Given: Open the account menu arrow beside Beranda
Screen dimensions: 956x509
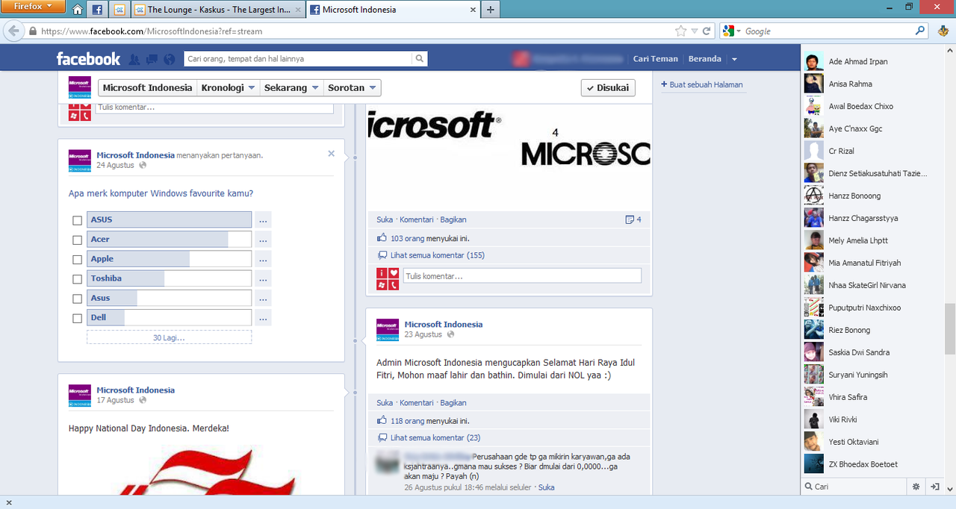Looking at the screenshot, I should (x=734, y=59).
